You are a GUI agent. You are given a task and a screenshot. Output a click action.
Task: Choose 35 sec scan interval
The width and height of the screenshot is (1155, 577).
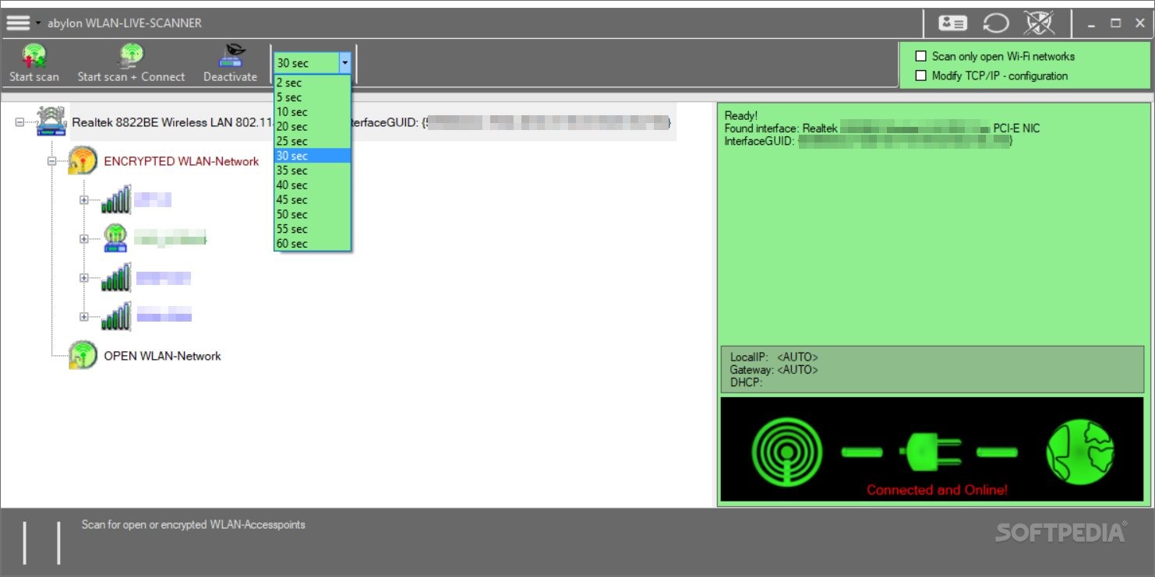313,171
